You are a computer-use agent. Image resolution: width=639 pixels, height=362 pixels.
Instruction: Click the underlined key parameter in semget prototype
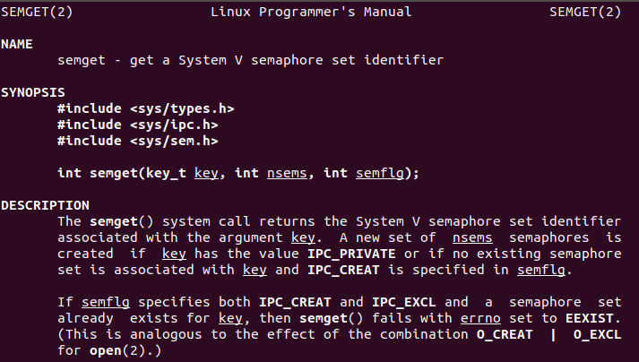(206, 173)
